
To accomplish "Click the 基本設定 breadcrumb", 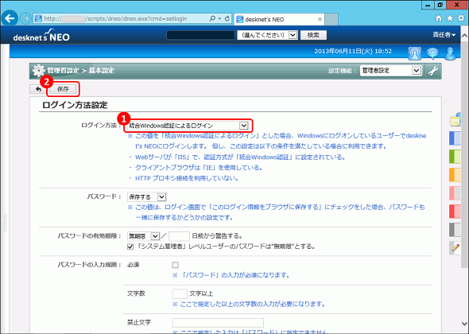I will pos(102,71).
